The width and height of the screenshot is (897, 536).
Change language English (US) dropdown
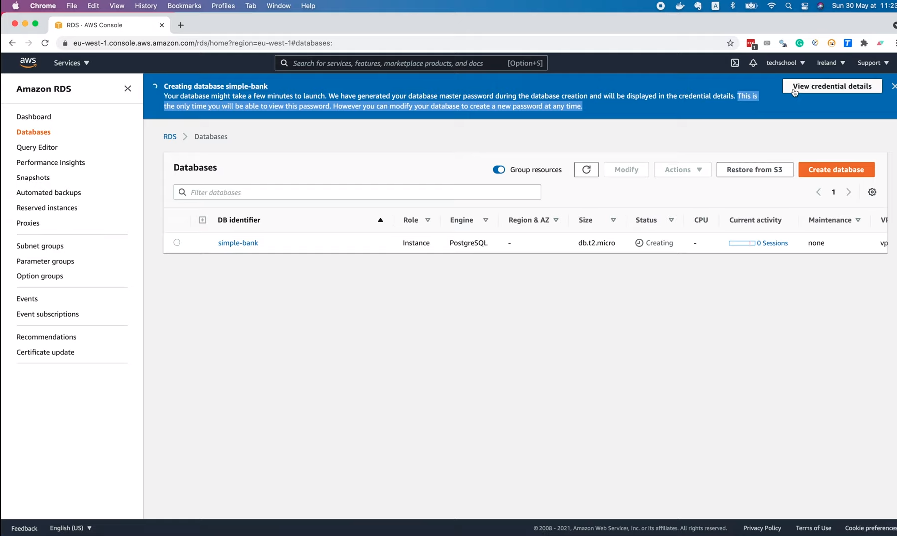pyautogui.click(x=71, y=528)
